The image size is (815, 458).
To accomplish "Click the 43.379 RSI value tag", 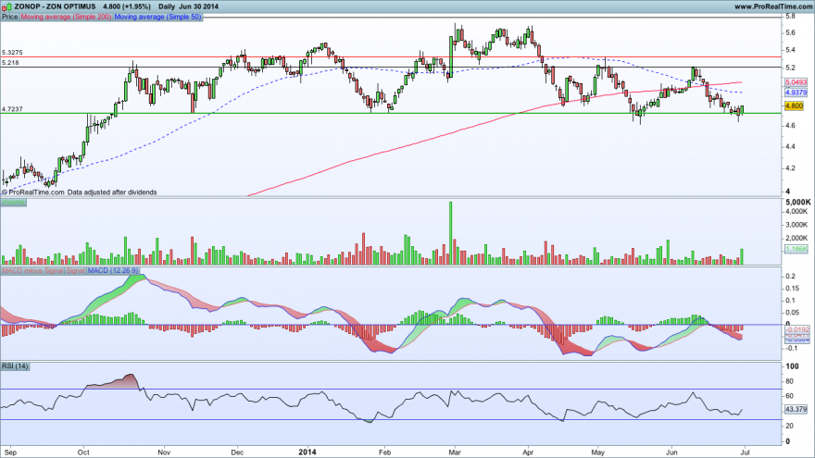I will [x=796, y=409].
